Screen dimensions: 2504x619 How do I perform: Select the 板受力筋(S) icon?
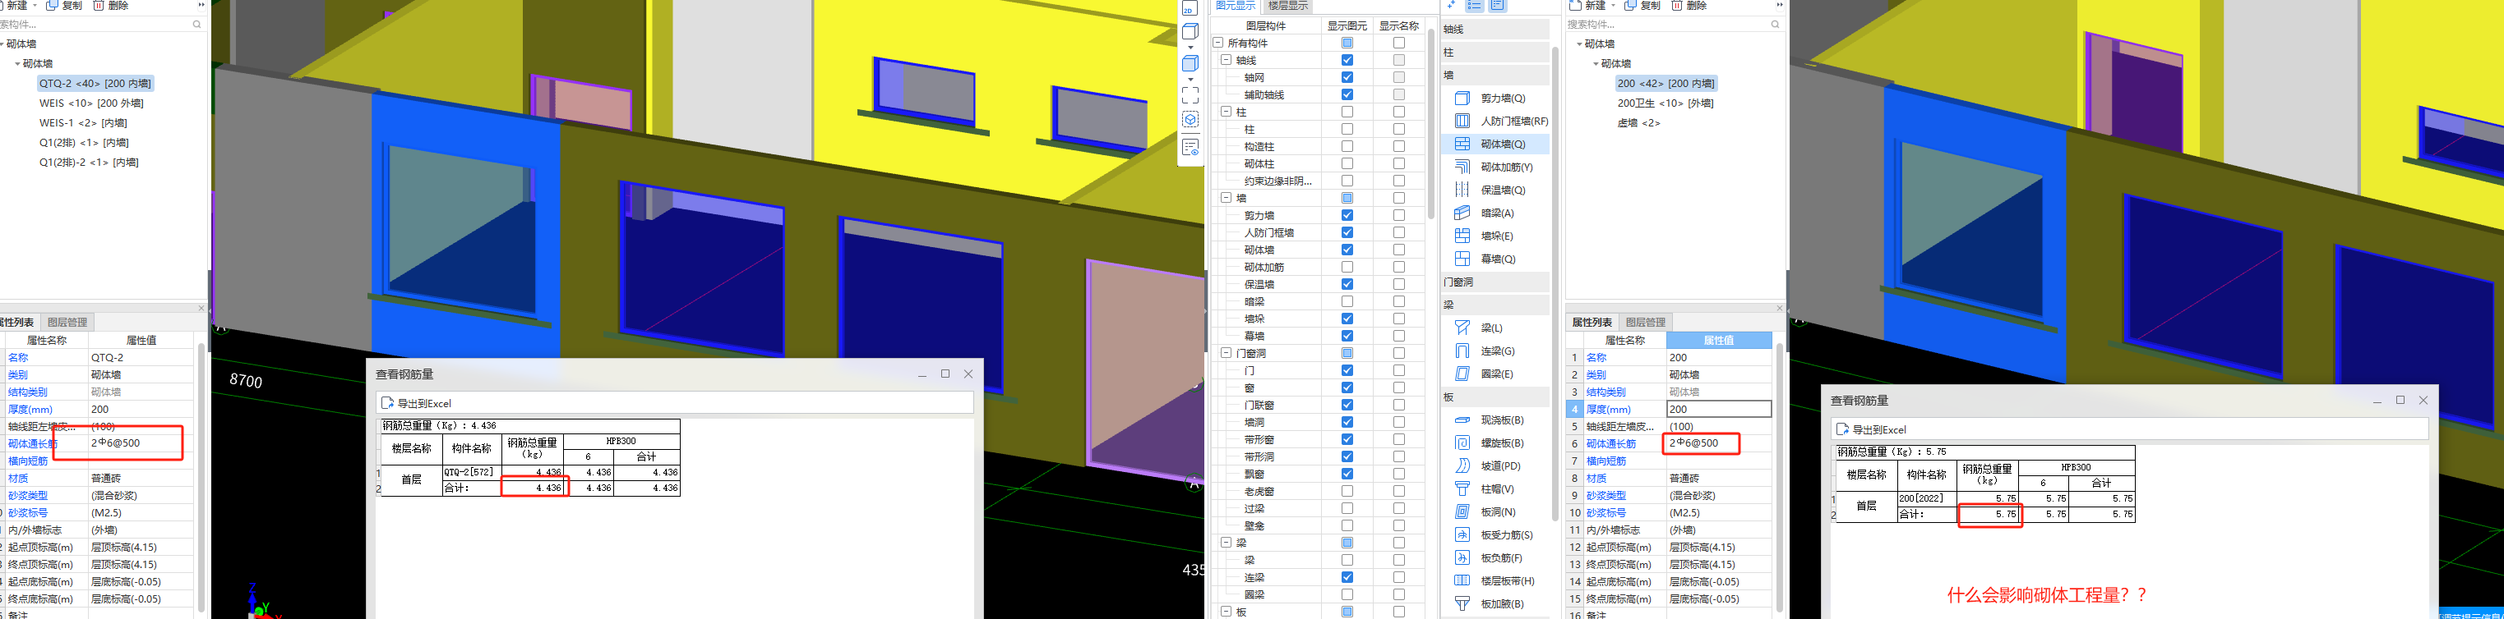[1461, 534]
